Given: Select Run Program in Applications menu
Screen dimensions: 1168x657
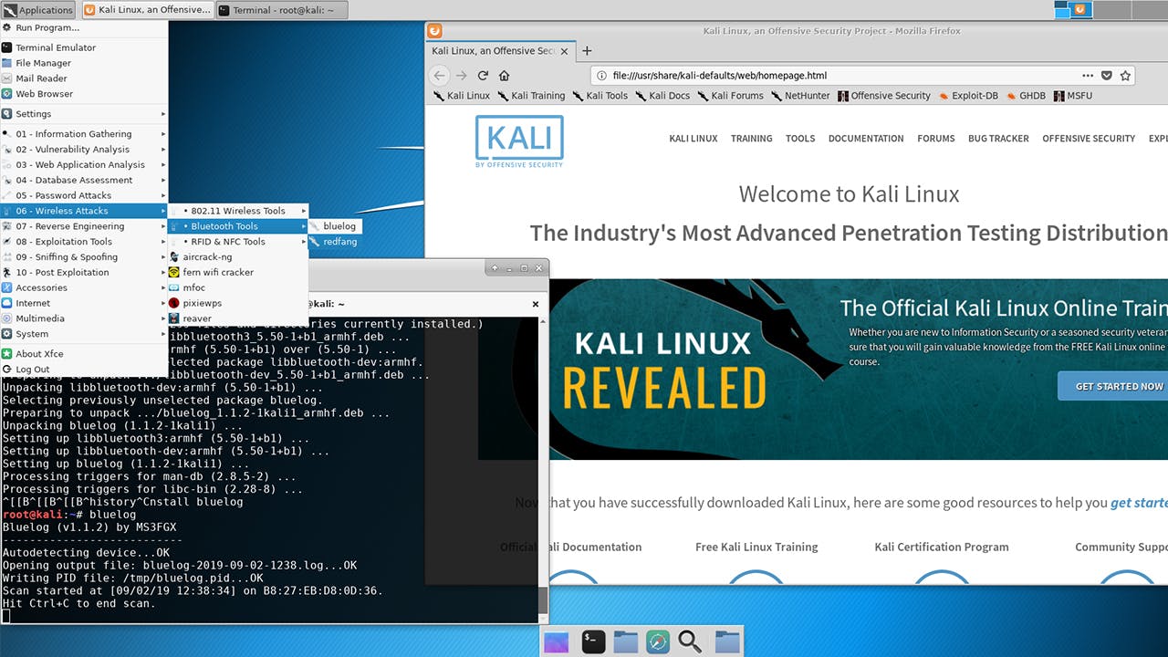Looking at the screenshot, I should 84,27.
